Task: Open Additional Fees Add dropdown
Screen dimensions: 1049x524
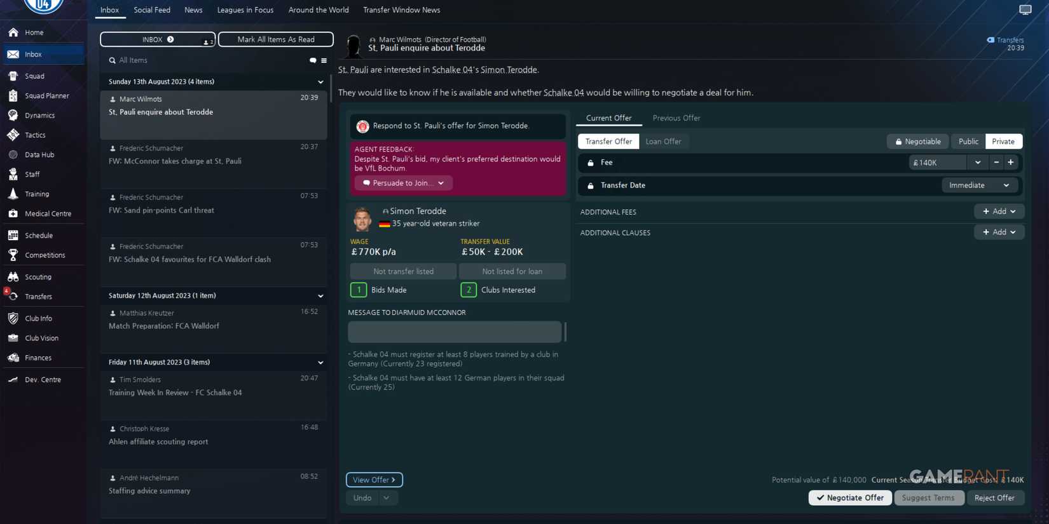Action: [999, 212]
